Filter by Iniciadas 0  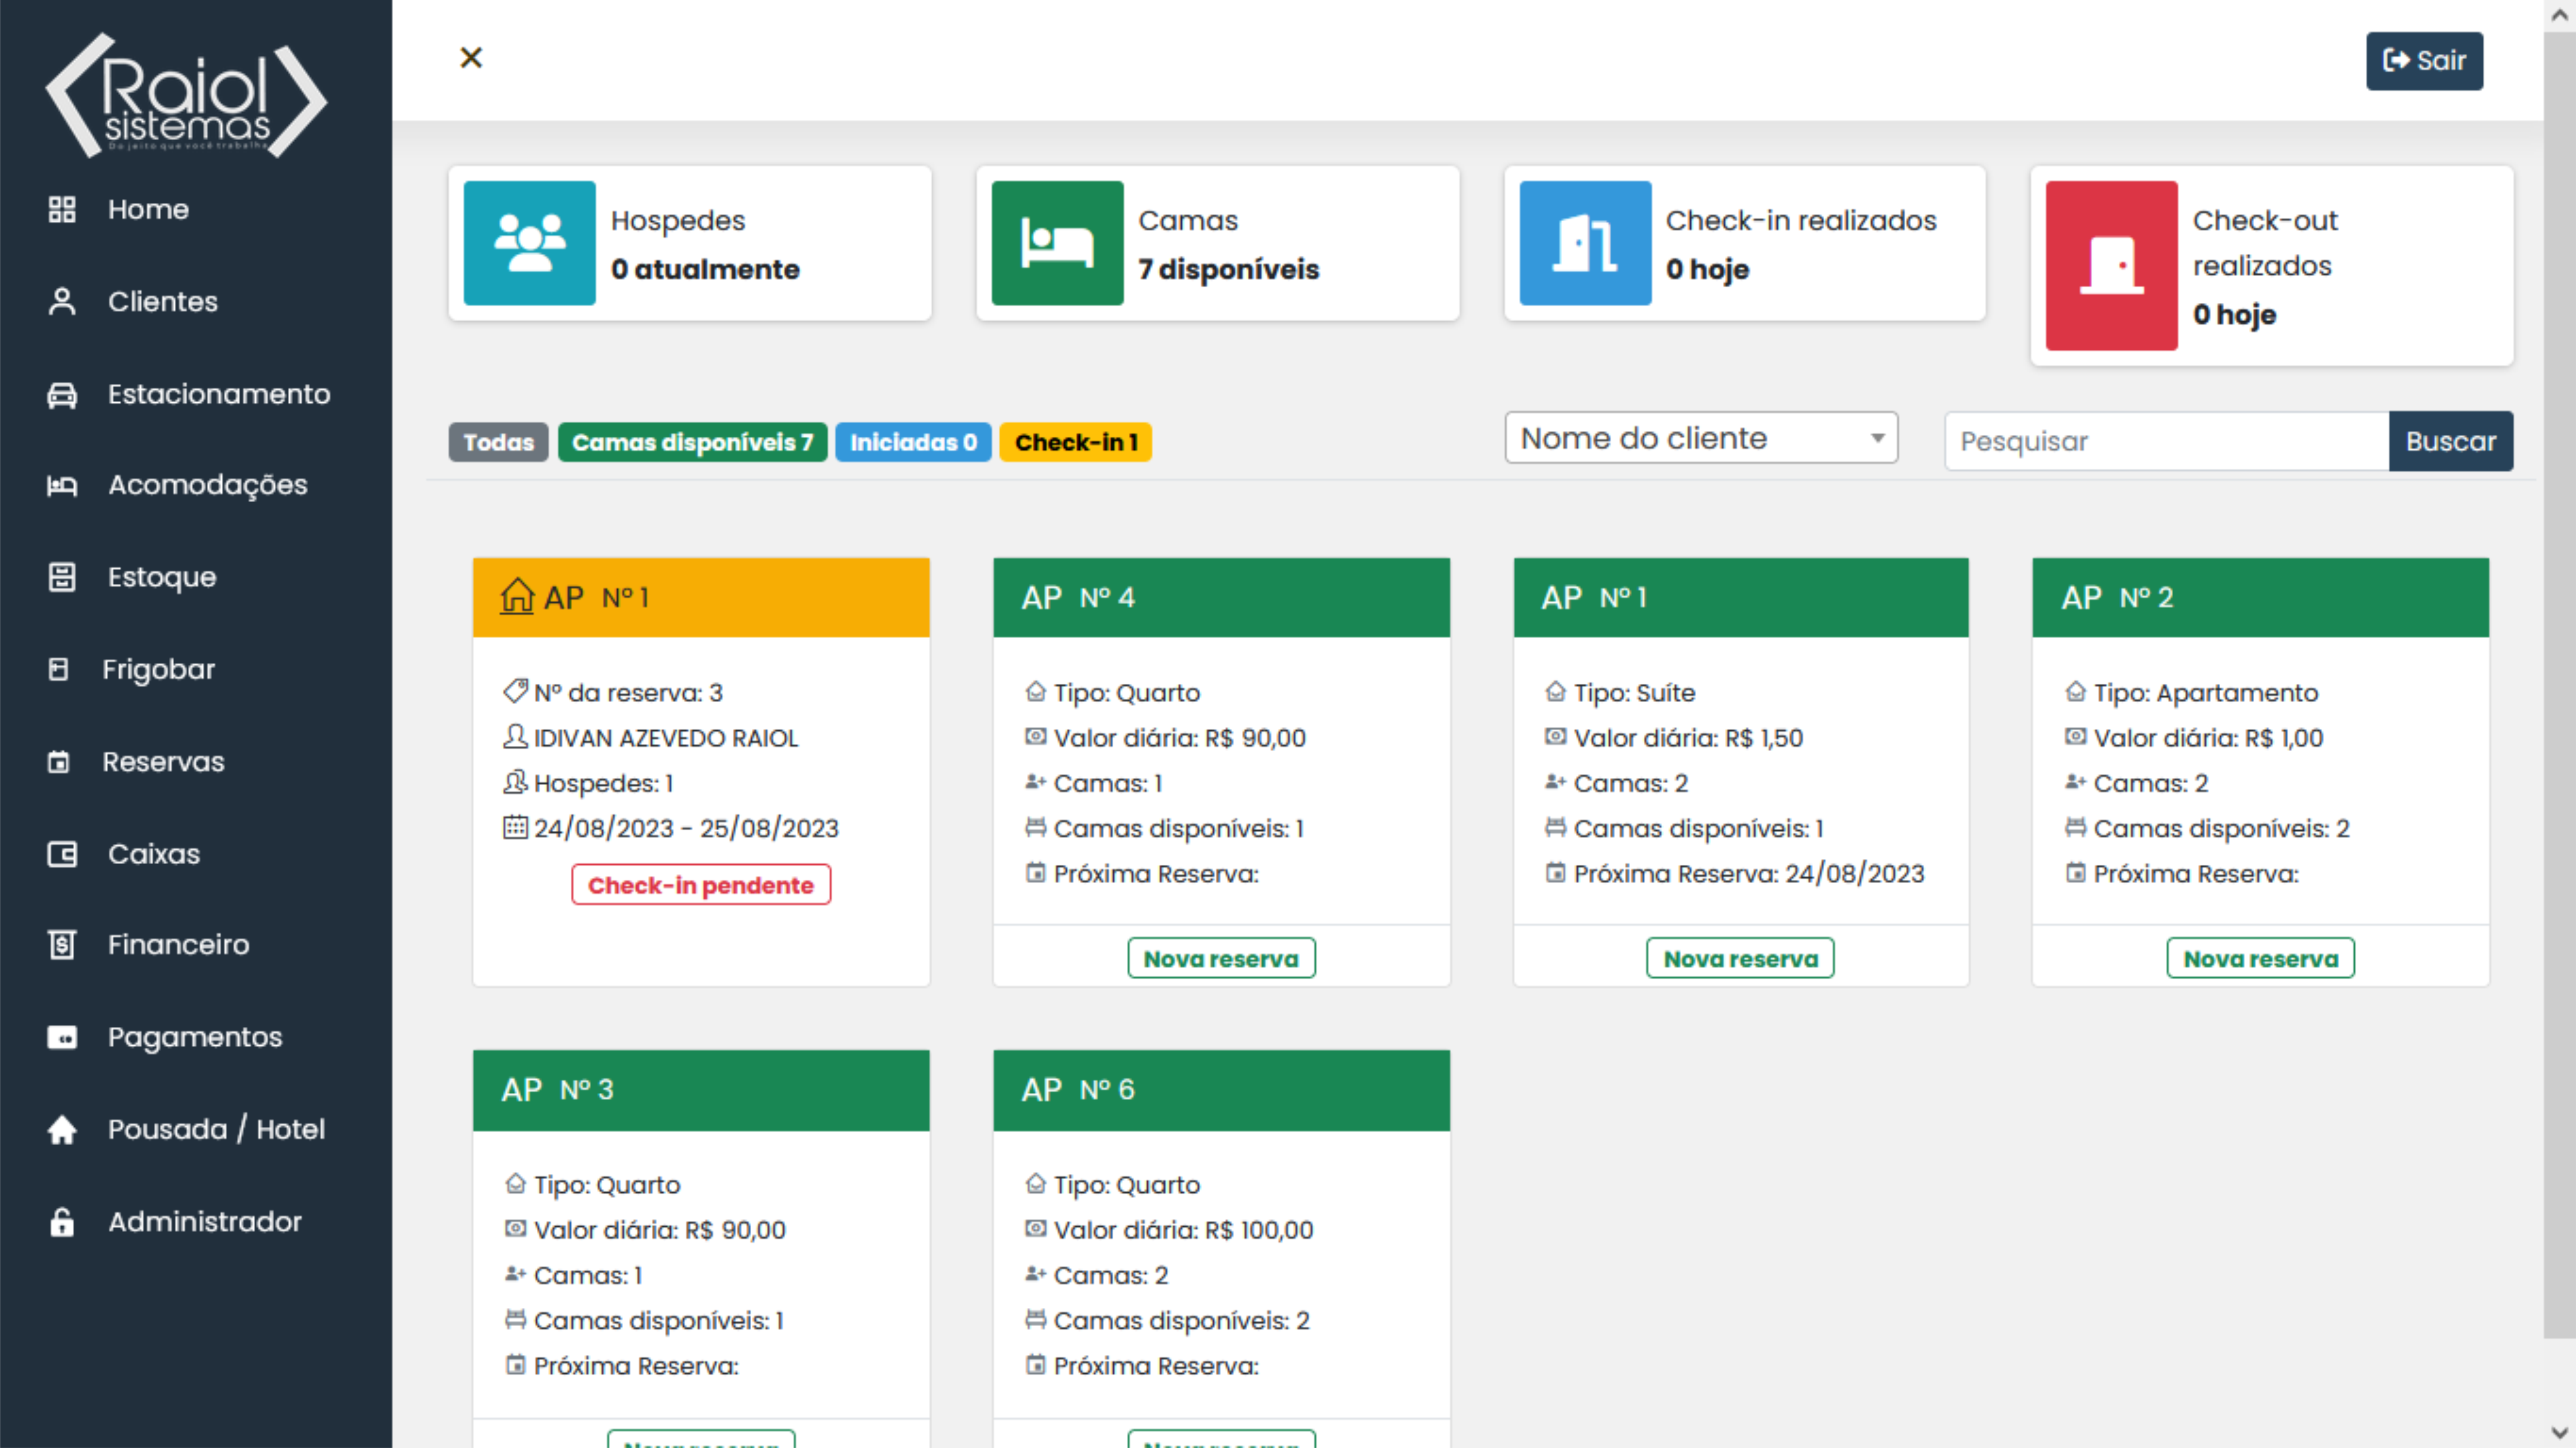913,442
